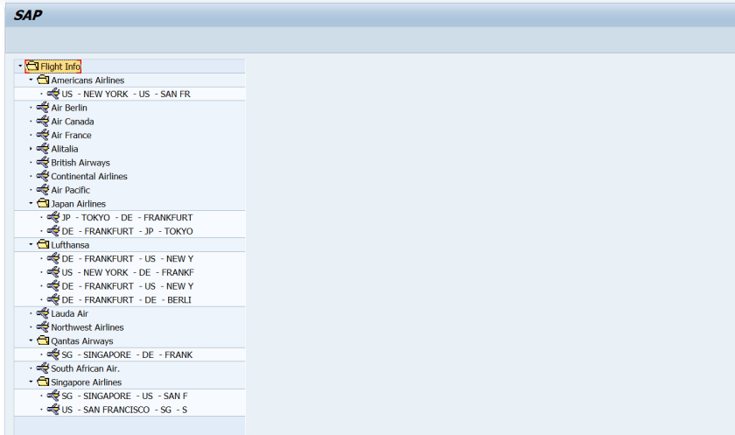The width and height of the screenshot is (735, 435).
Task: Select plane icon of US - NEW YORK - DE - FRANKF
Action: 53,272
